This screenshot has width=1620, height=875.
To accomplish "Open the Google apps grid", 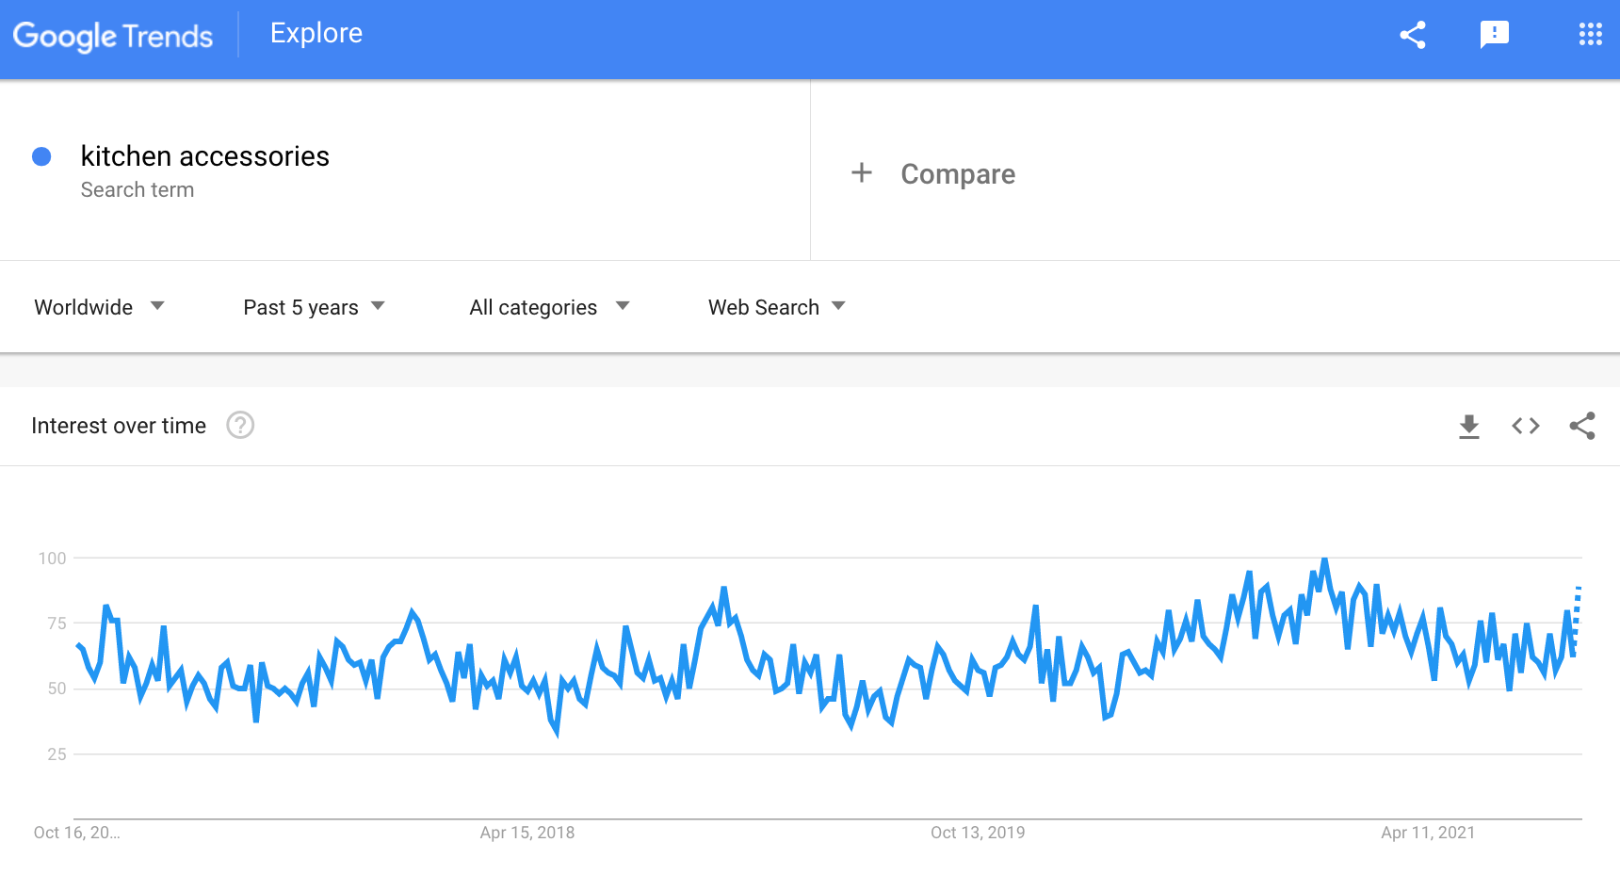I will coord(1590,35).
